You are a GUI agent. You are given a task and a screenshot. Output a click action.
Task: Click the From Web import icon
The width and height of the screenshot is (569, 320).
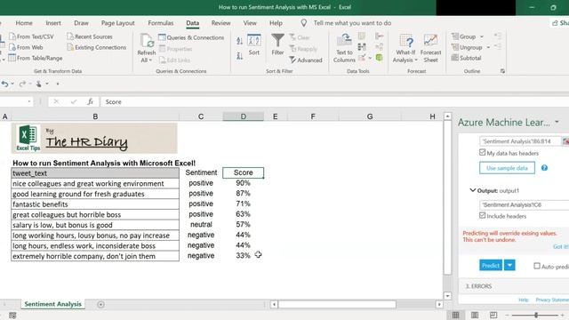pos(12,47)
